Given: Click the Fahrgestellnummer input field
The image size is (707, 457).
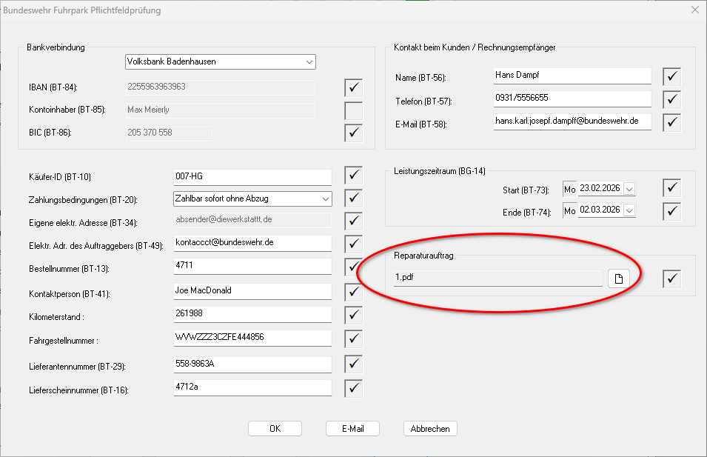Looking at the screenshot, I should tap(252, 338).
